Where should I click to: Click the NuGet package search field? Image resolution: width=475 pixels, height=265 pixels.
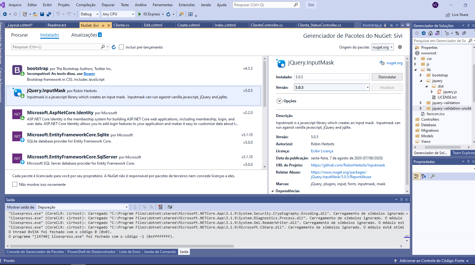pos(60,47)
